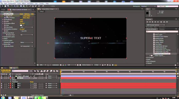
Task: Hide the OF hlavni layer eye
Action: [2, 78]
